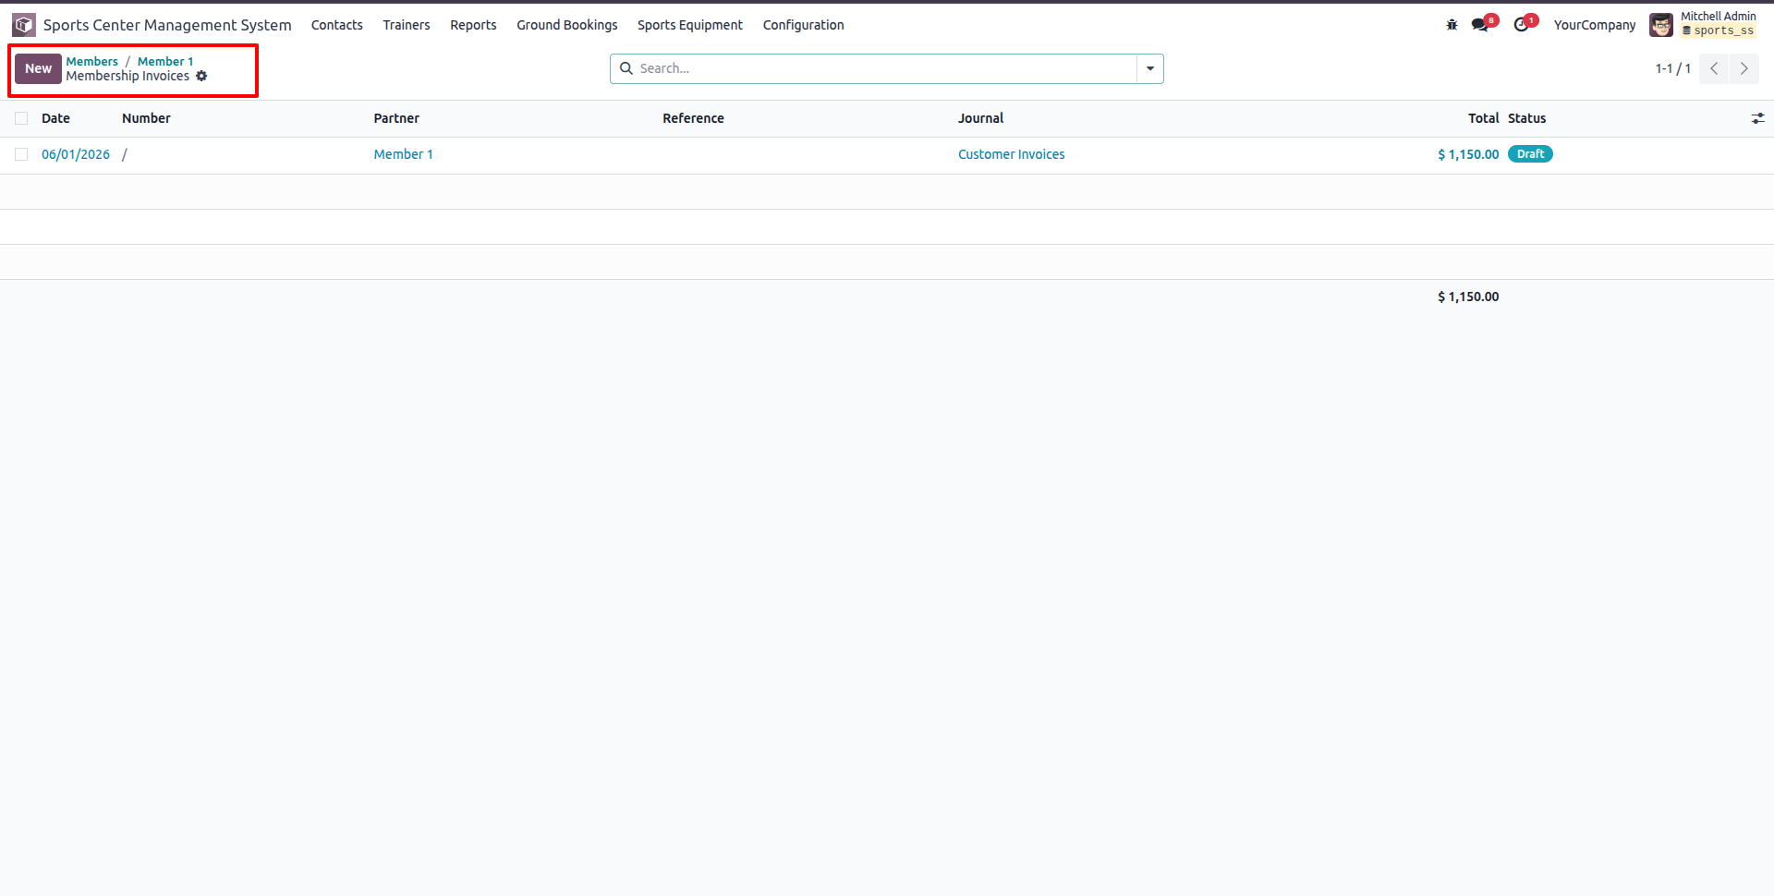Open the Sports Equipment menu
This screenshot has height=896, width=1774.
(x=689, y=25)
